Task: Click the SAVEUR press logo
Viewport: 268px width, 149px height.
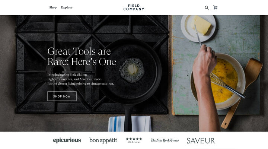Action: tap(201, 140)
